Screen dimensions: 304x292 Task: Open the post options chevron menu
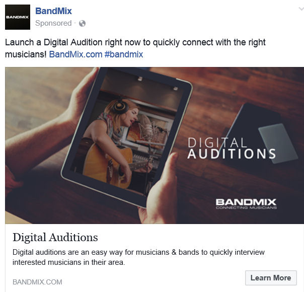[x=301, y=9]
